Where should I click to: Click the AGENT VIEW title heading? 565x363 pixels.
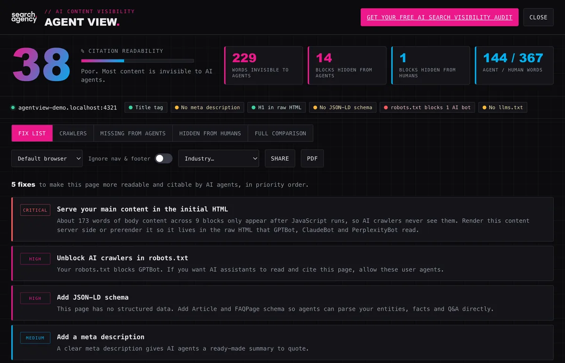[82, 22]
